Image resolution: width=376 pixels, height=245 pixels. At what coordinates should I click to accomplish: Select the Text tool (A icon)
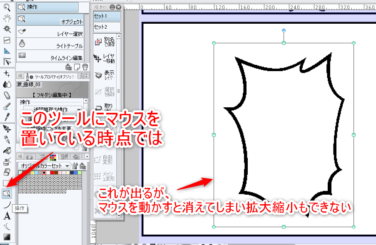[x=7, y=216]
